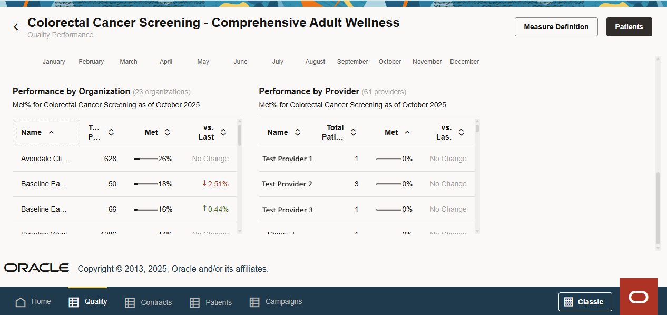The image size is (667, 315).
Task: Click the Patients button at top right
Action: tap(629, 26)
